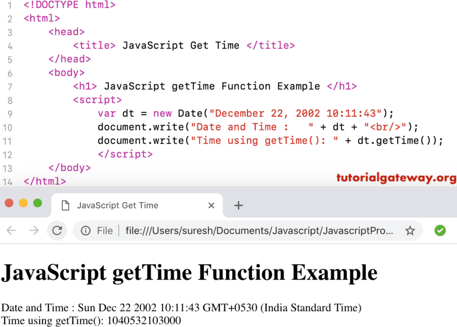This screenshot has height=327, width=457.
Task: Click the info circle before File label
Action: pyautogui.click(x=86, y=230)
